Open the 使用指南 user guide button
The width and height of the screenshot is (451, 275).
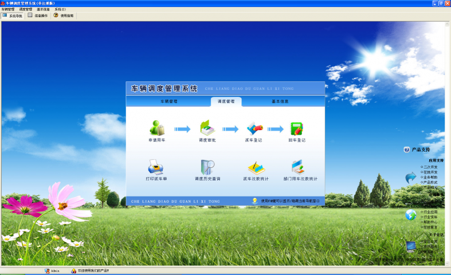[x=64, y=16]
